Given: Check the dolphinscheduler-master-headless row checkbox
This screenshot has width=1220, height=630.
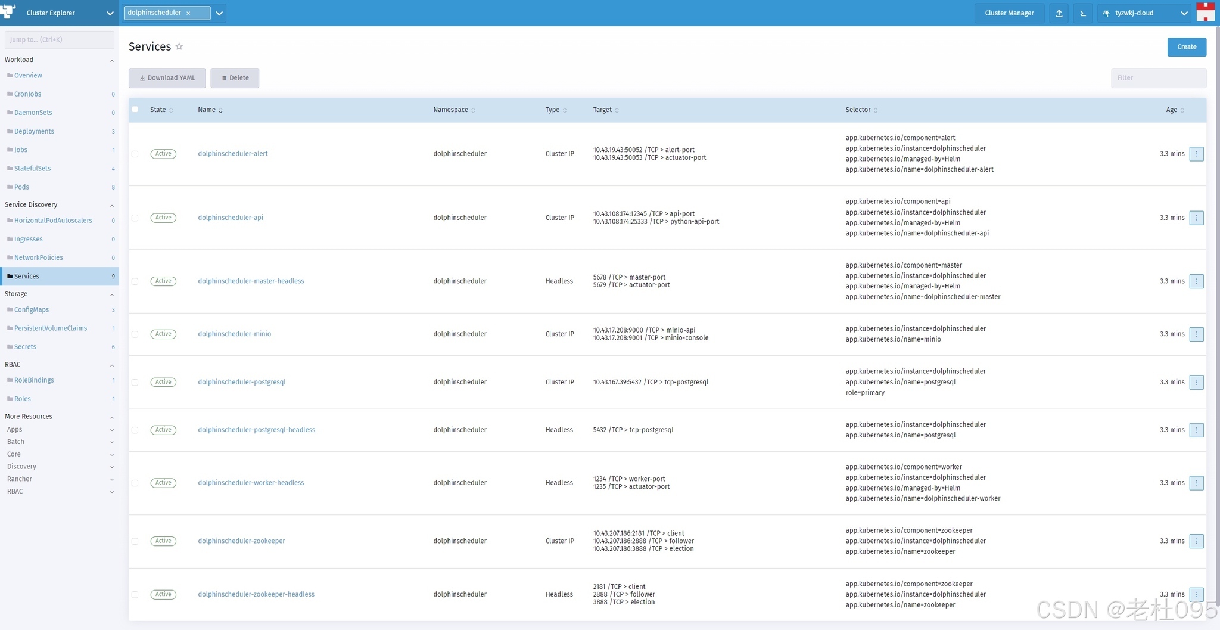Looking at the screenshot, I should point(135,281).
